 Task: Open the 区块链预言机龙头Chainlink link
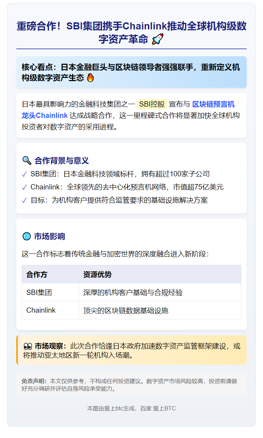[x=128, y=110]
